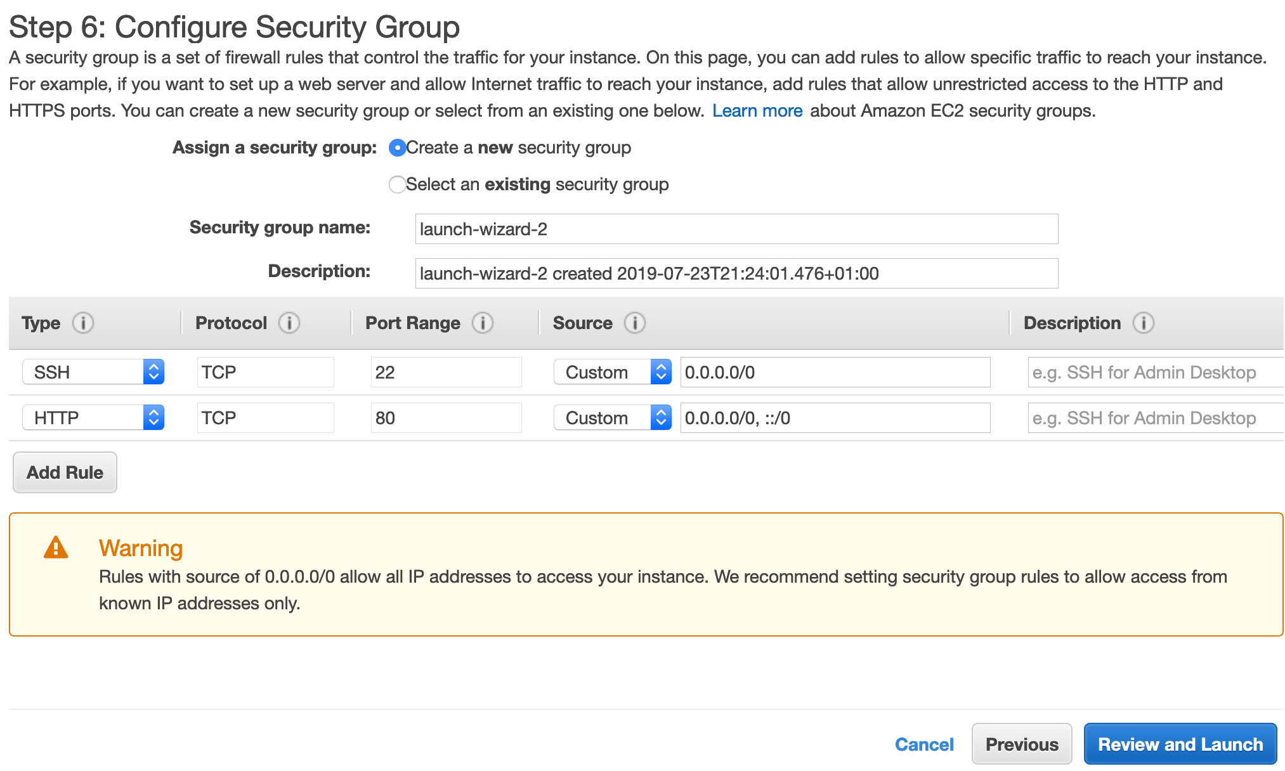This screenshot has height=771, width=1285.
Task: Edit the Security group name field
Action: 736,229
